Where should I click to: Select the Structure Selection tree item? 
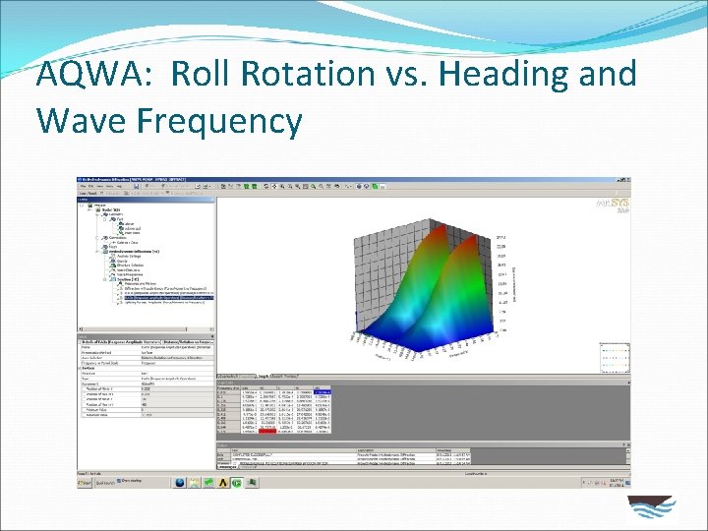(130, 265)
